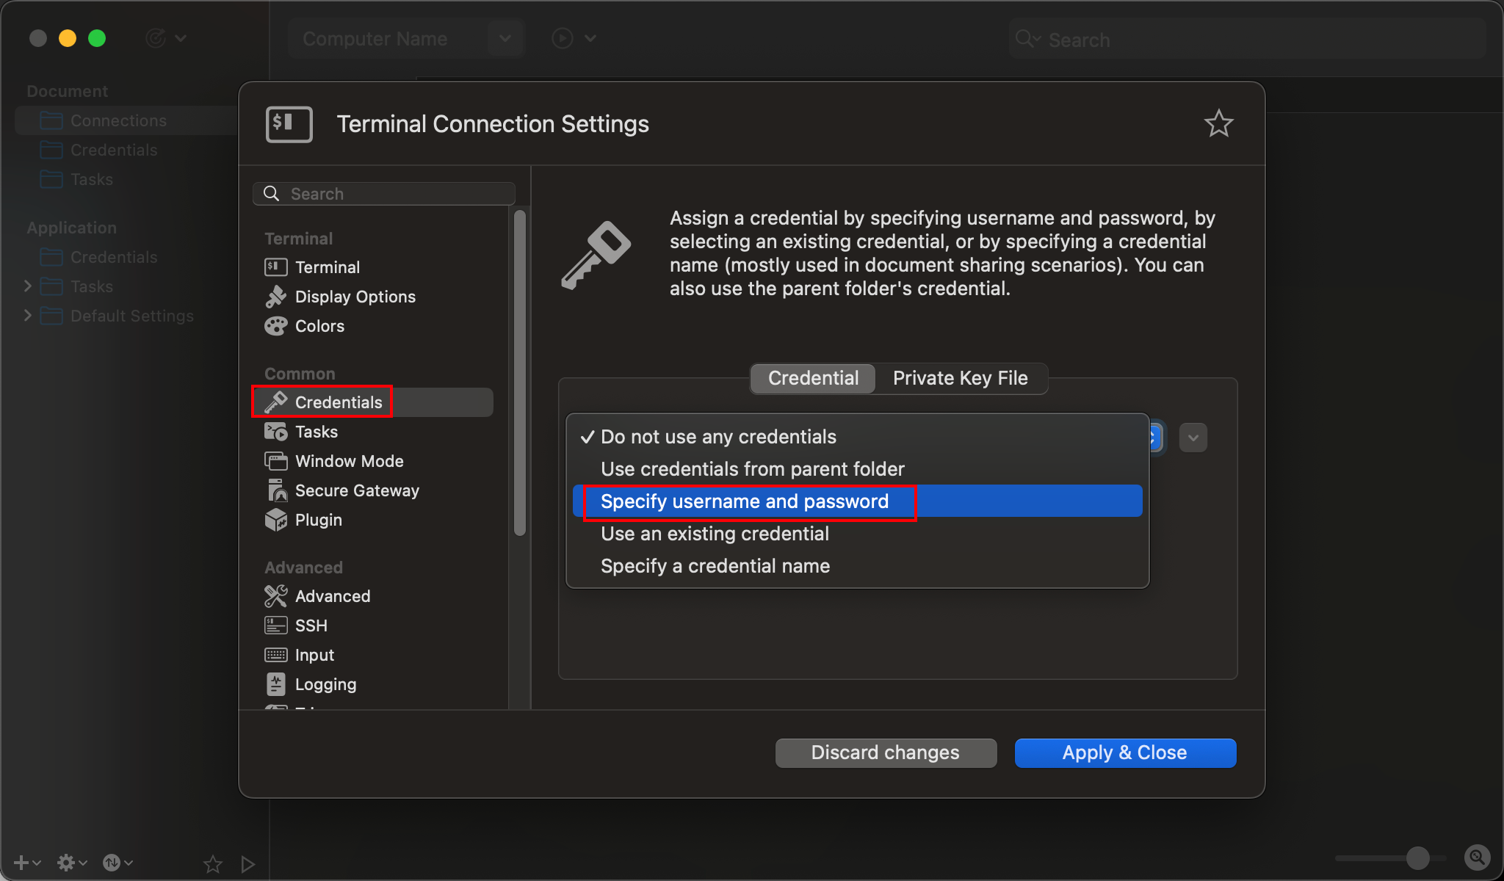
Task: Click the gear icon in bottom toolbar
Action: tap(68, 862)
